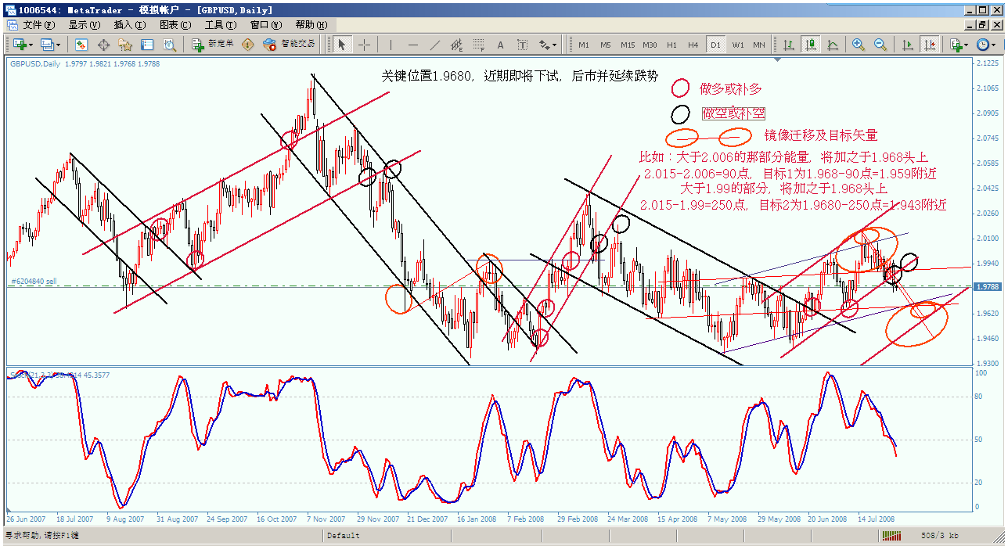
Task: Toggle the Chart Shift icon
Action: pyautogui.click(x=929, y=45)
